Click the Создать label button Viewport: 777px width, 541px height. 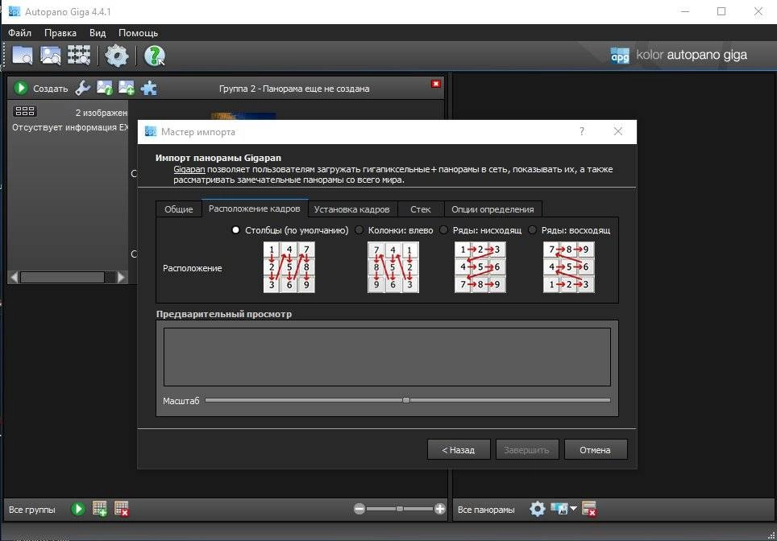(51, 88)
